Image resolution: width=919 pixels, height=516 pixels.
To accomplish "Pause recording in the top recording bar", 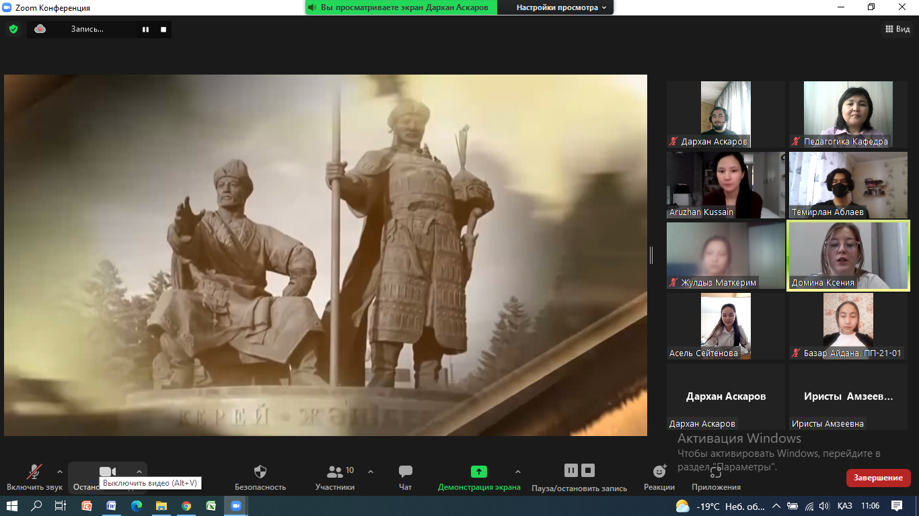I will pyautogui.click(x=145, y=30).
